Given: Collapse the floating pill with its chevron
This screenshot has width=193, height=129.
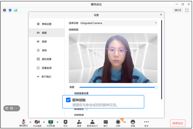Looking at the screenshot, I should pyautogui.click(x=17, y=108).
